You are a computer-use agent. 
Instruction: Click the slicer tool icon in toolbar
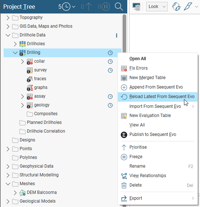[188, 7]
